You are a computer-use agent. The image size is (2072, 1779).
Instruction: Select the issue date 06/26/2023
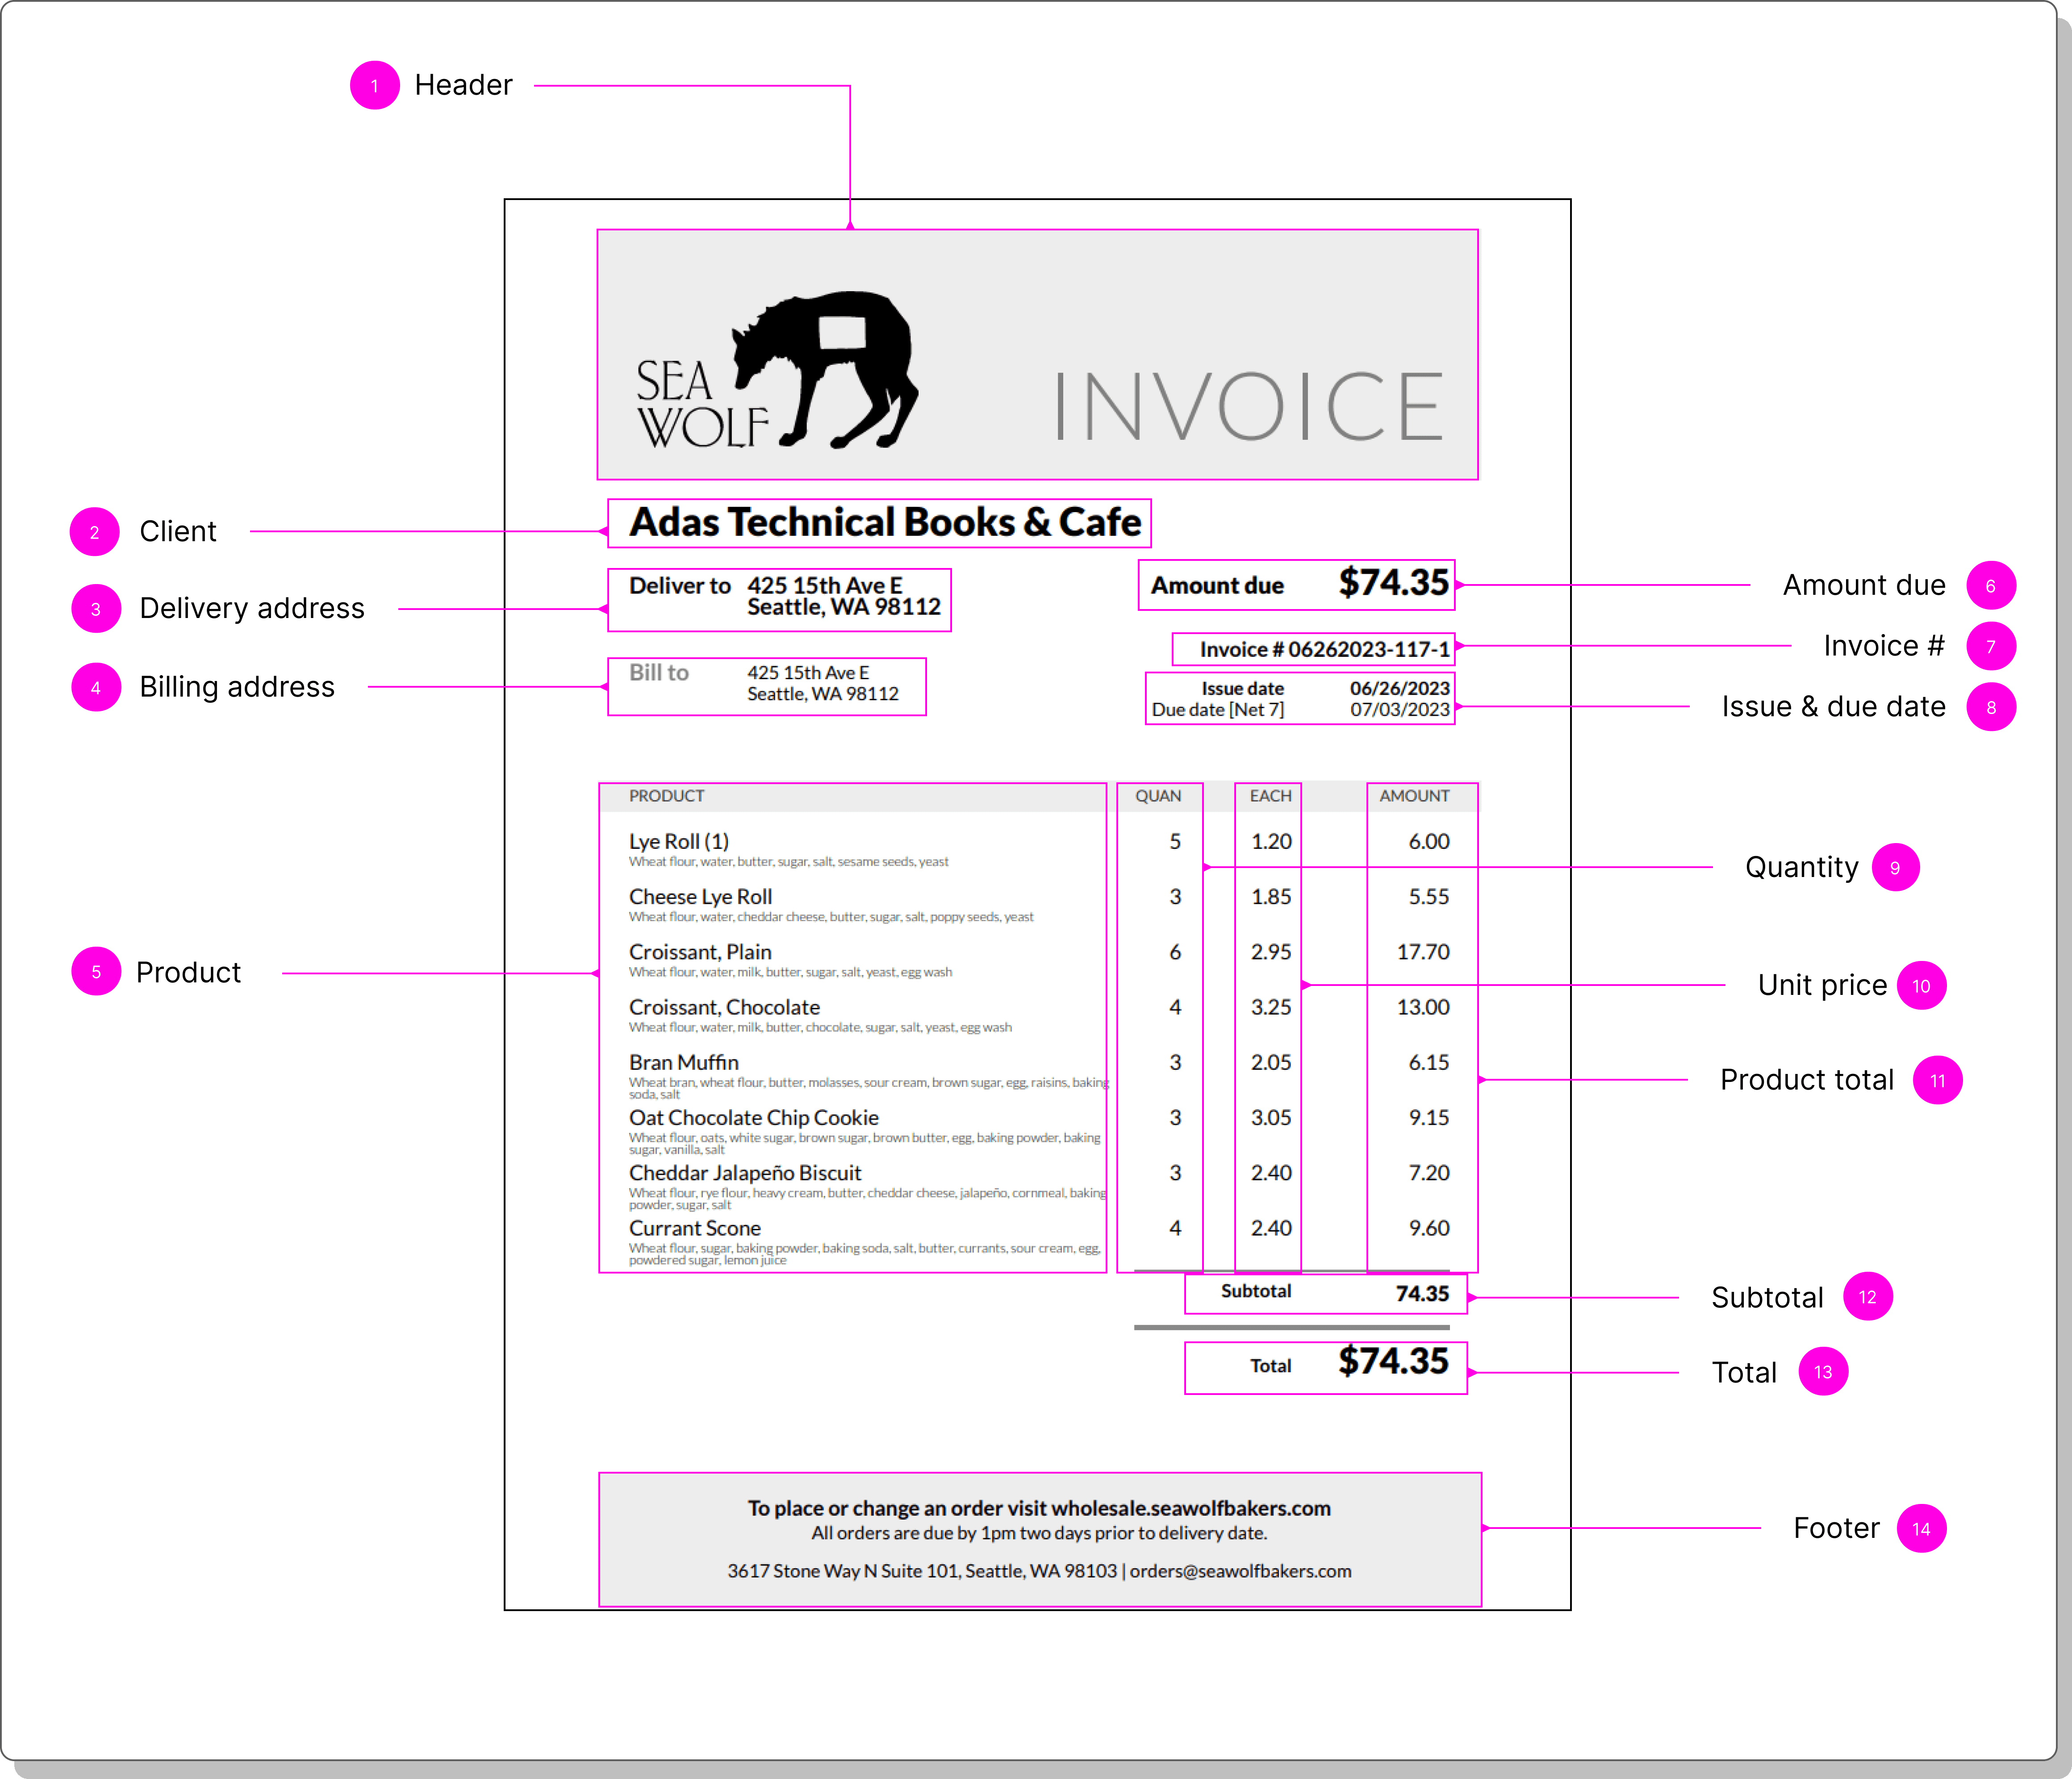pos(1399,688)
